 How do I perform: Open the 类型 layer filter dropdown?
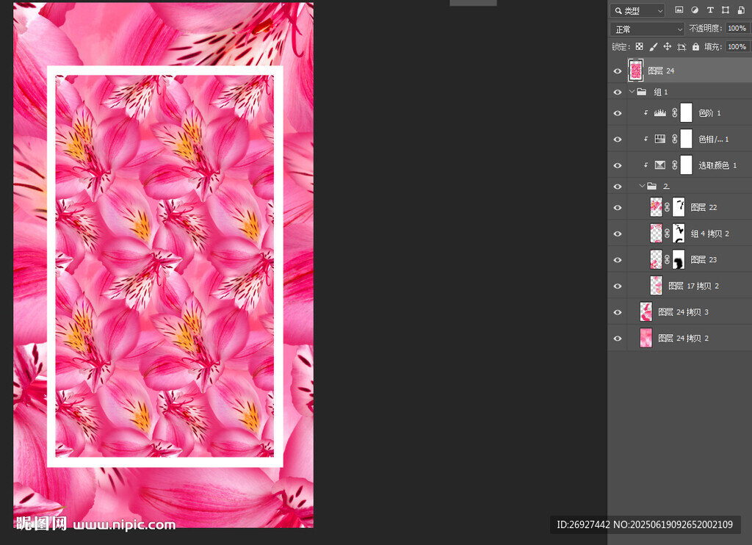(x=637, y=10)
